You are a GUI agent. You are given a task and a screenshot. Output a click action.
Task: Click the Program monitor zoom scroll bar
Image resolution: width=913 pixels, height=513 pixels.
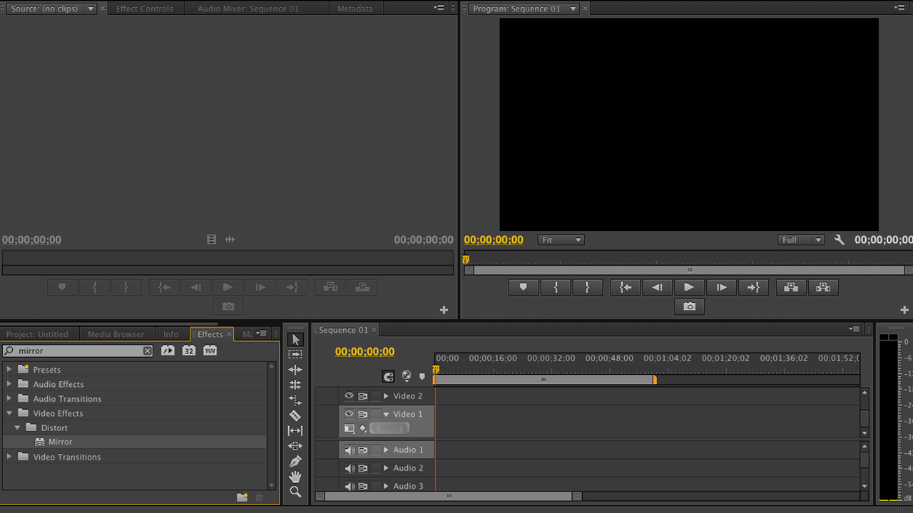[x=690, y=270]
